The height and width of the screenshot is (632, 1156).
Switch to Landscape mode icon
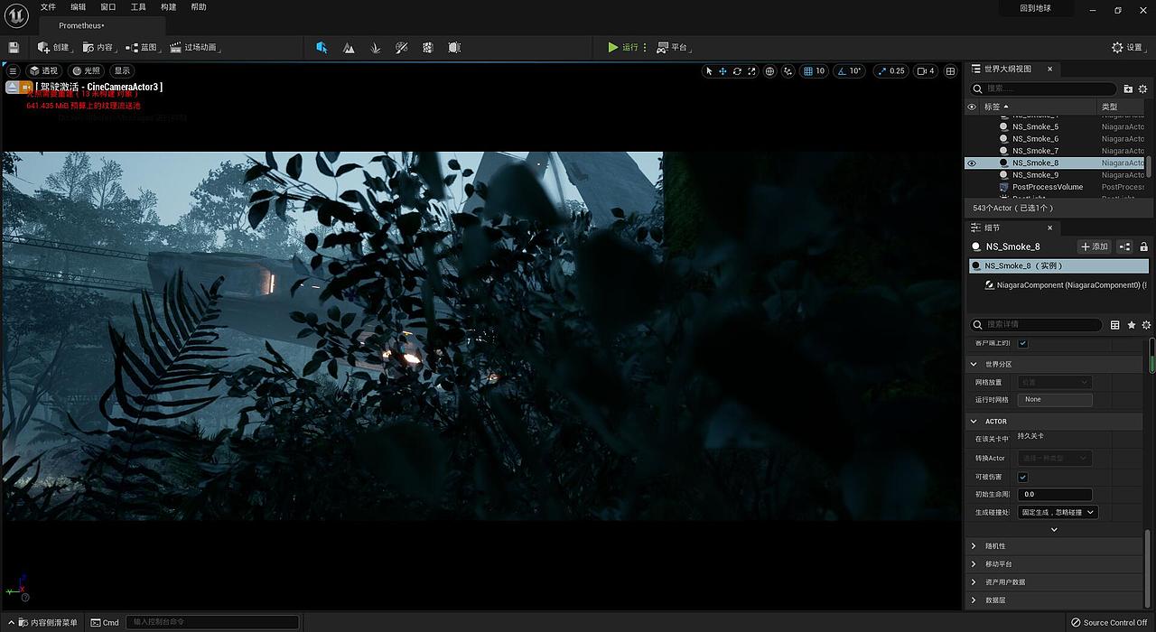click(349, 48)
